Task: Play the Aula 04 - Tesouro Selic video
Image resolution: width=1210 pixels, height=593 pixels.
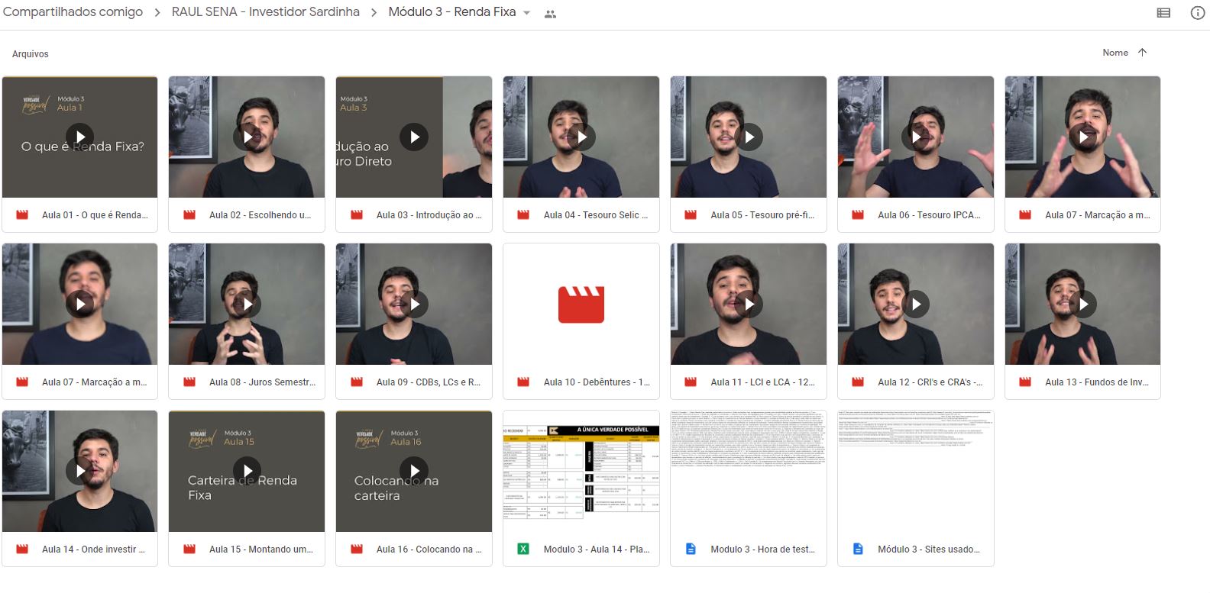Action: click(x=581, y=137)
